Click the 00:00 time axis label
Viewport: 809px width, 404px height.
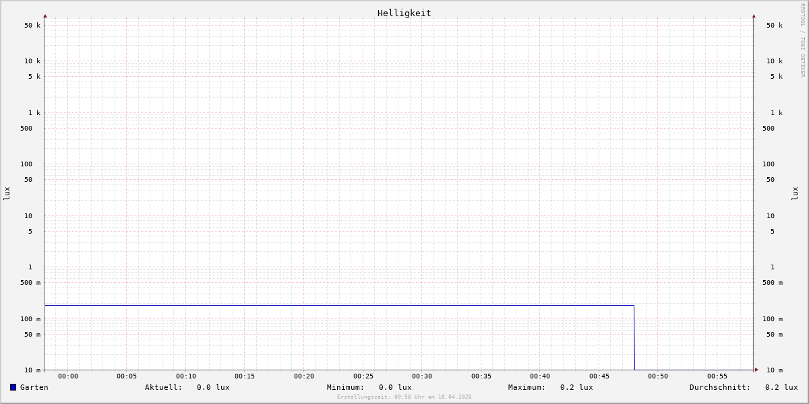coord(68,376)
